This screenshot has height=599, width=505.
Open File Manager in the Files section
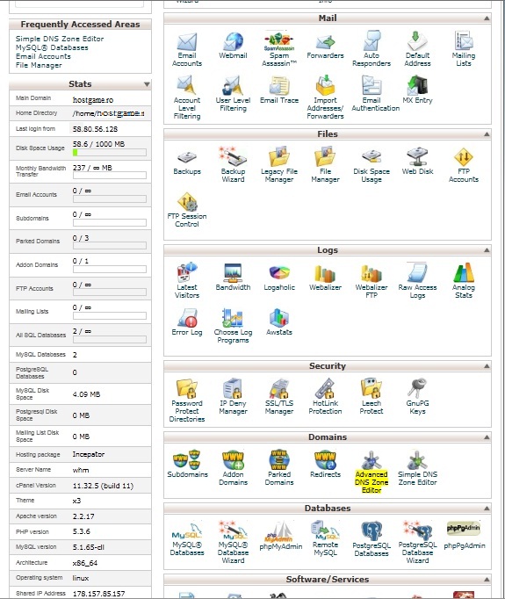pyautogui.click(x=325, y=165)
